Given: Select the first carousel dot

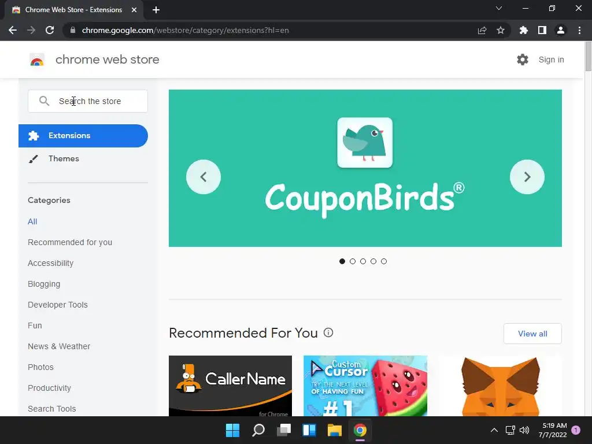Looking at the screenshot, I should pyautogui.click(x=342, y=261).
